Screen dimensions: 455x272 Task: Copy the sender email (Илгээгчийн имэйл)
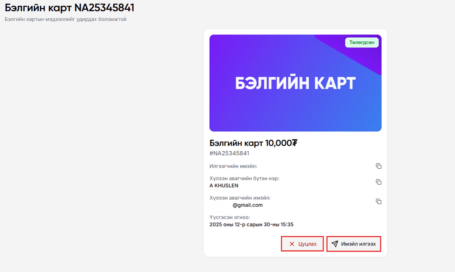tap(378, 166)
